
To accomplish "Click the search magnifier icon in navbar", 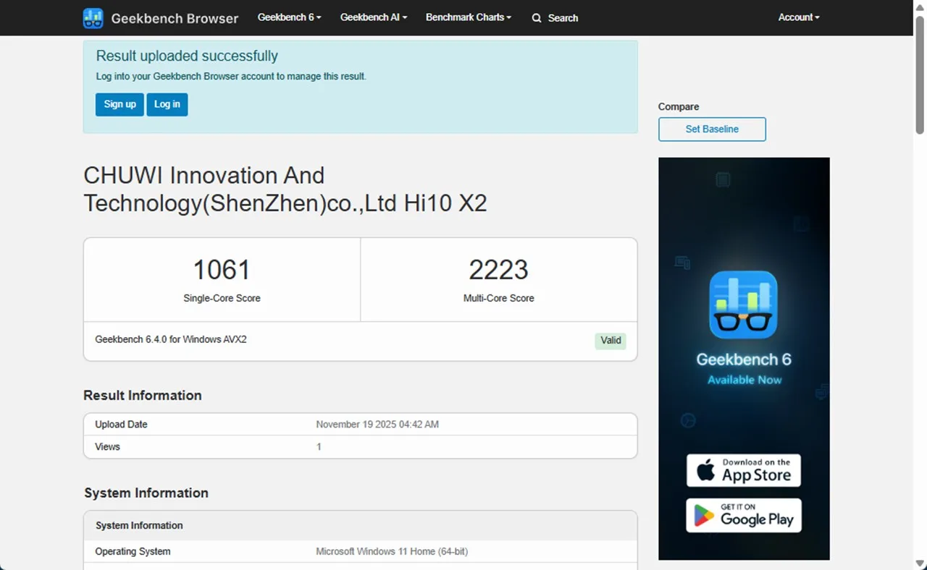I will tap(537, 18).
